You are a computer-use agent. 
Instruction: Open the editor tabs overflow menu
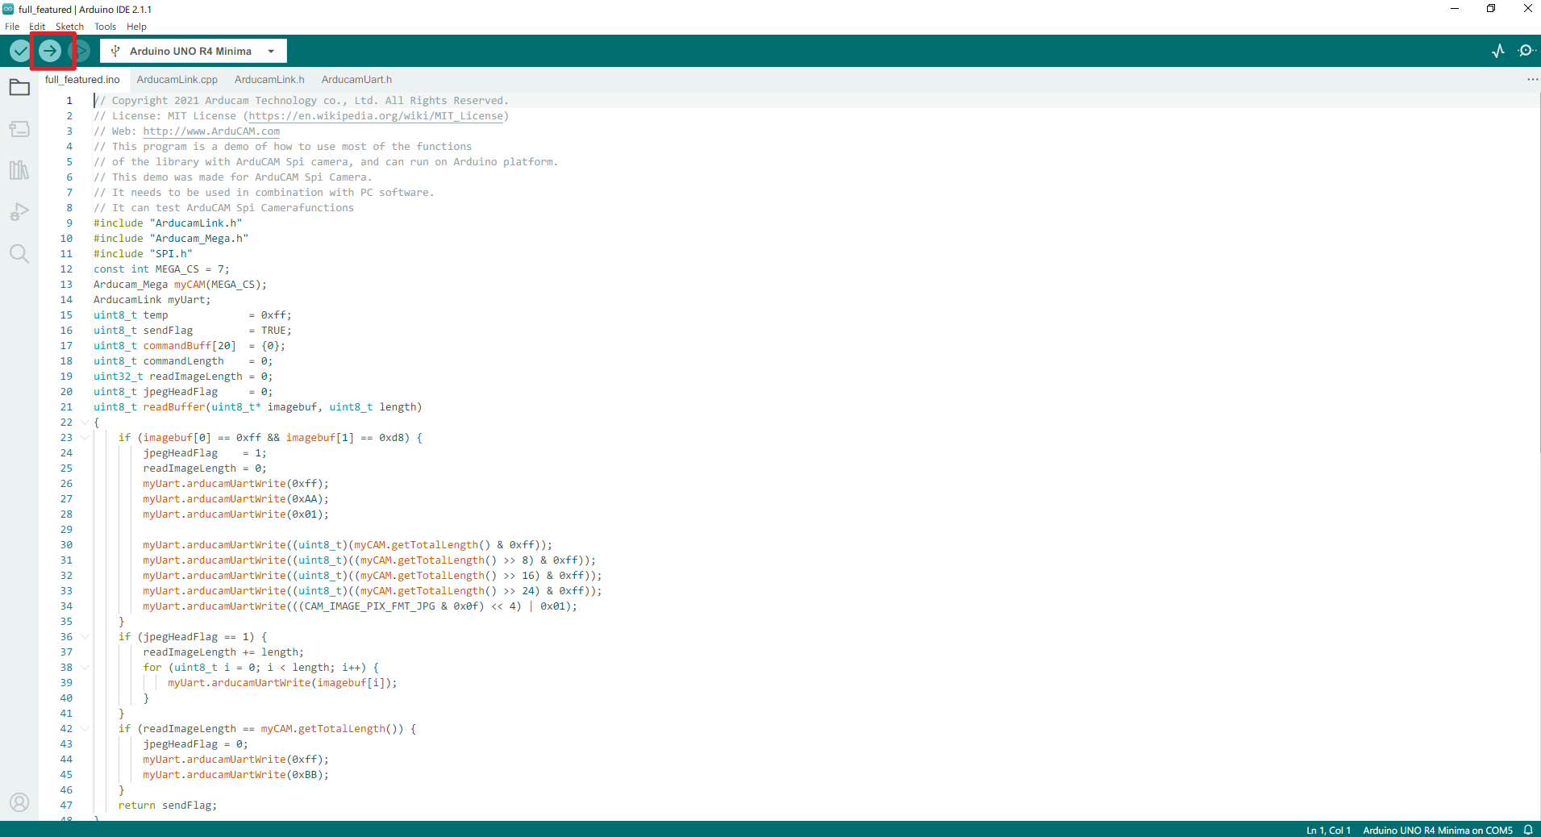point(1532,79)
